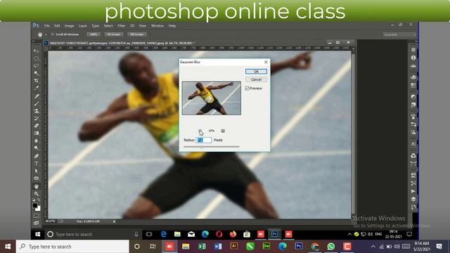Enable Scroll All Windows checkbox
This screenshot has height=253, width=450.
point(53,34)
